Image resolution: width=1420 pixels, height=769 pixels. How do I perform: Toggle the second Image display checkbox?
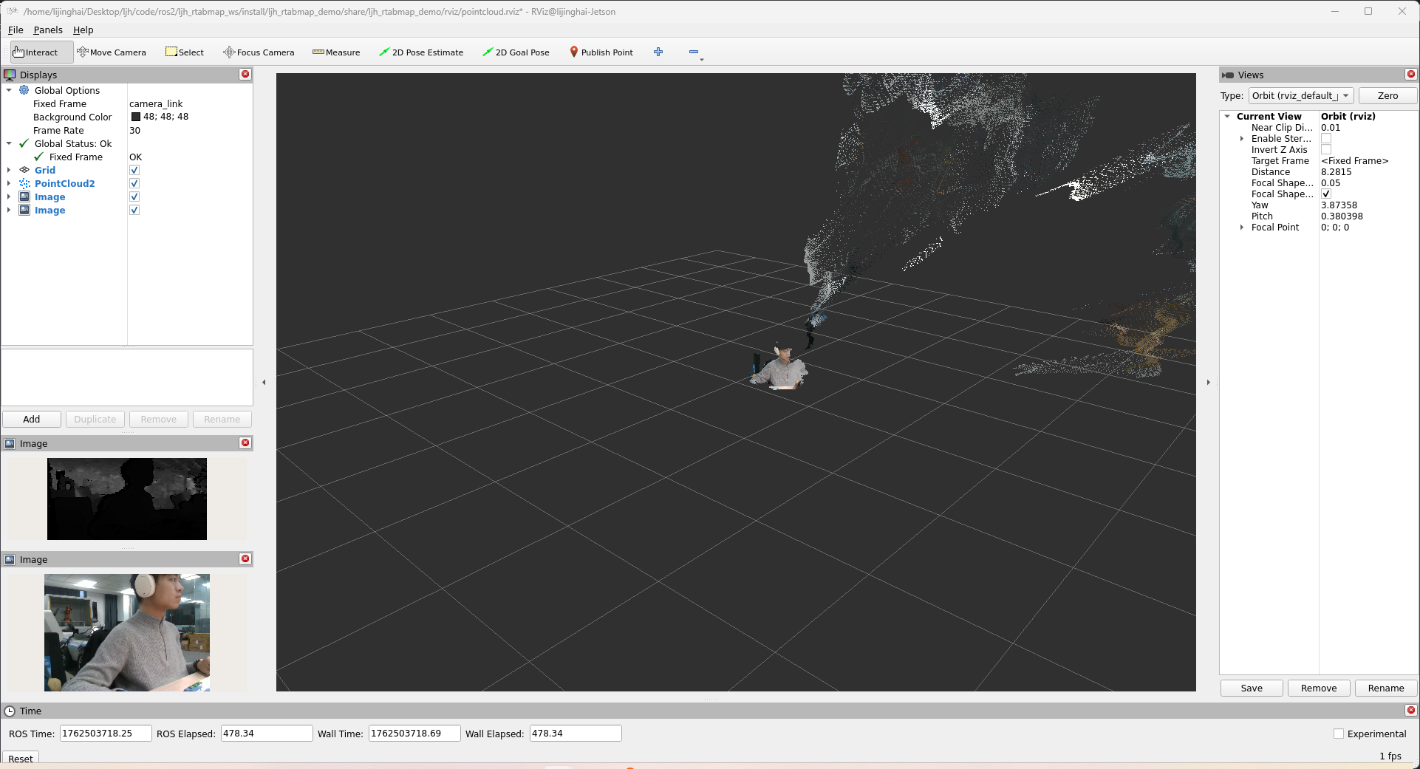[134, 210]
